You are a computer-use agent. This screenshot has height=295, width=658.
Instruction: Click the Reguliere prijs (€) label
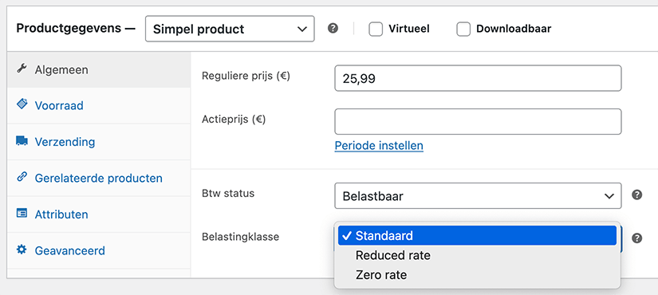point(246,76)
